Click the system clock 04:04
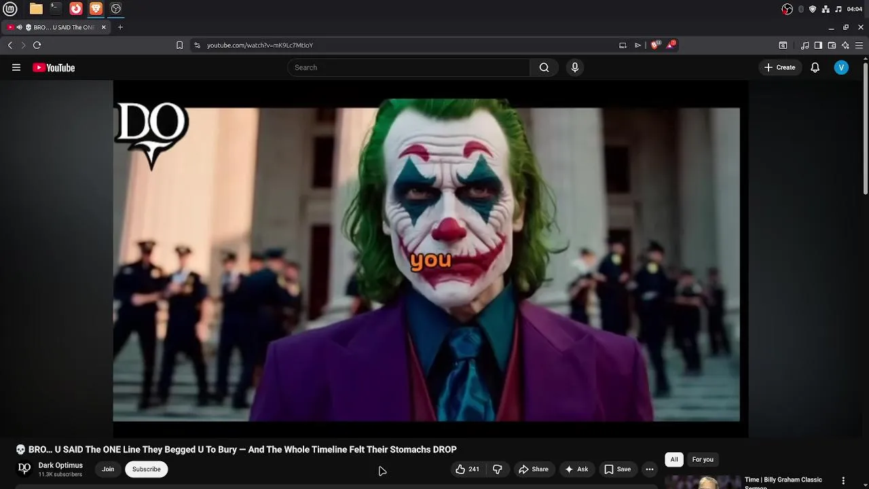Screen dimensions: 869x489 855,9
